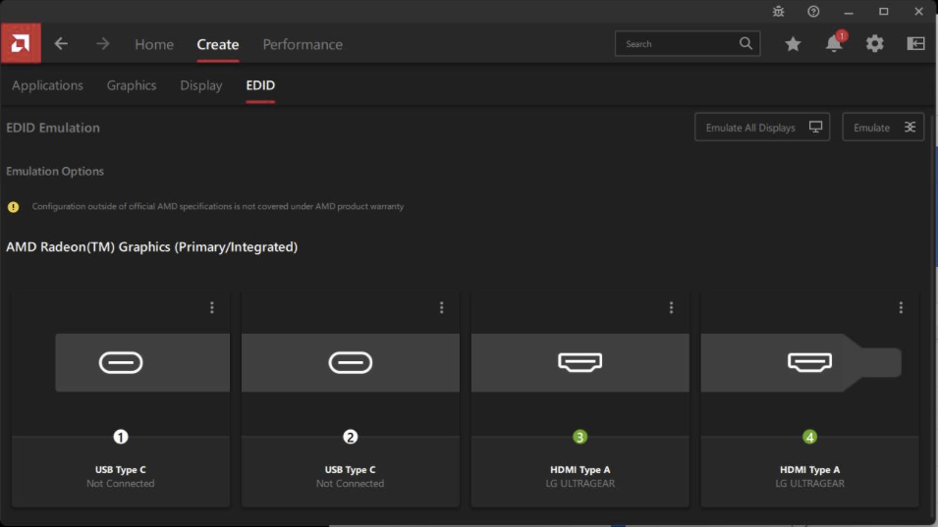Open settings gear icon
The height and width of the screenshot is (527, 938).
point(874,43)
